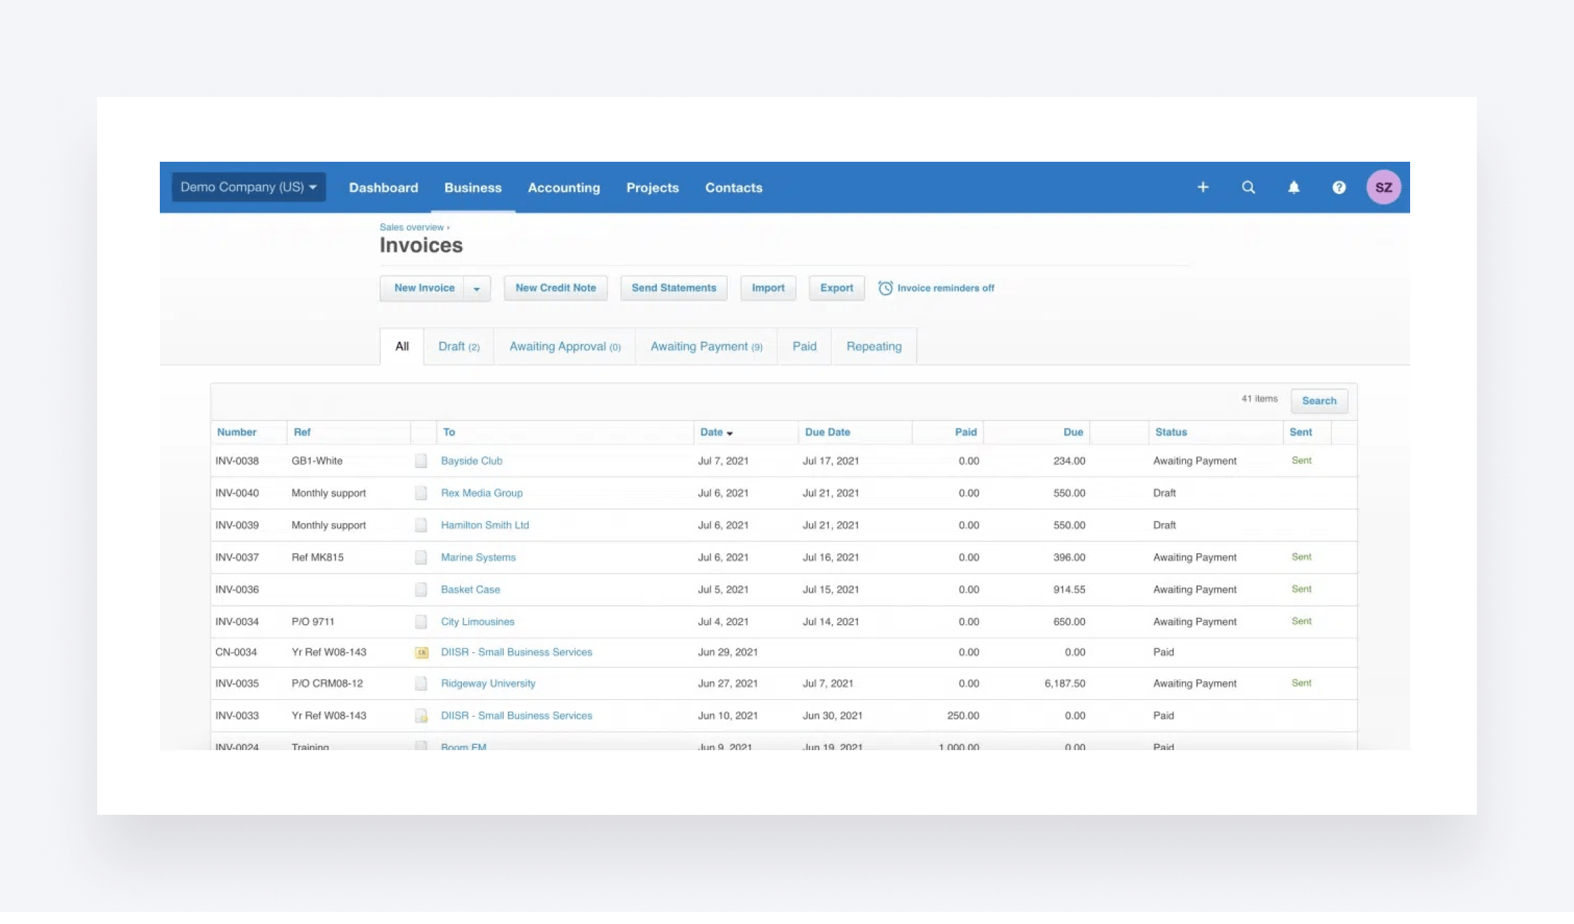Click the Export button

click(x=836, y=288)
